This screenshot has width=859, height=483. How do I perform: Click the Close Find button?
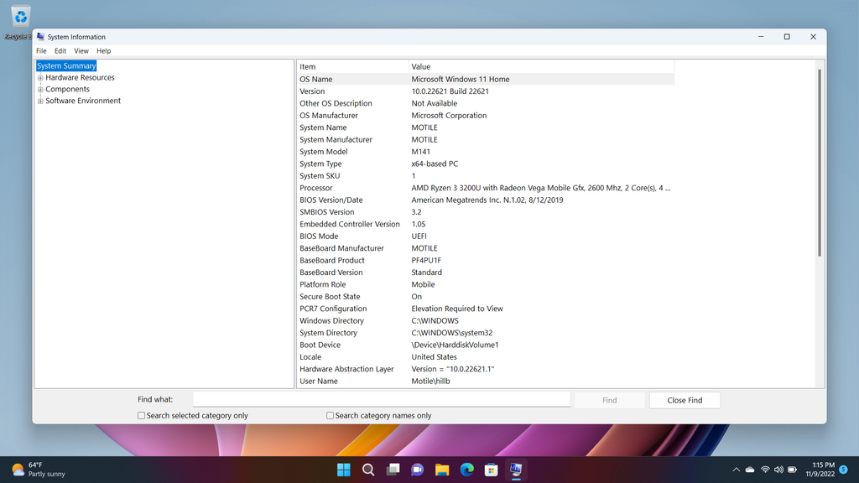click(685, 400)
